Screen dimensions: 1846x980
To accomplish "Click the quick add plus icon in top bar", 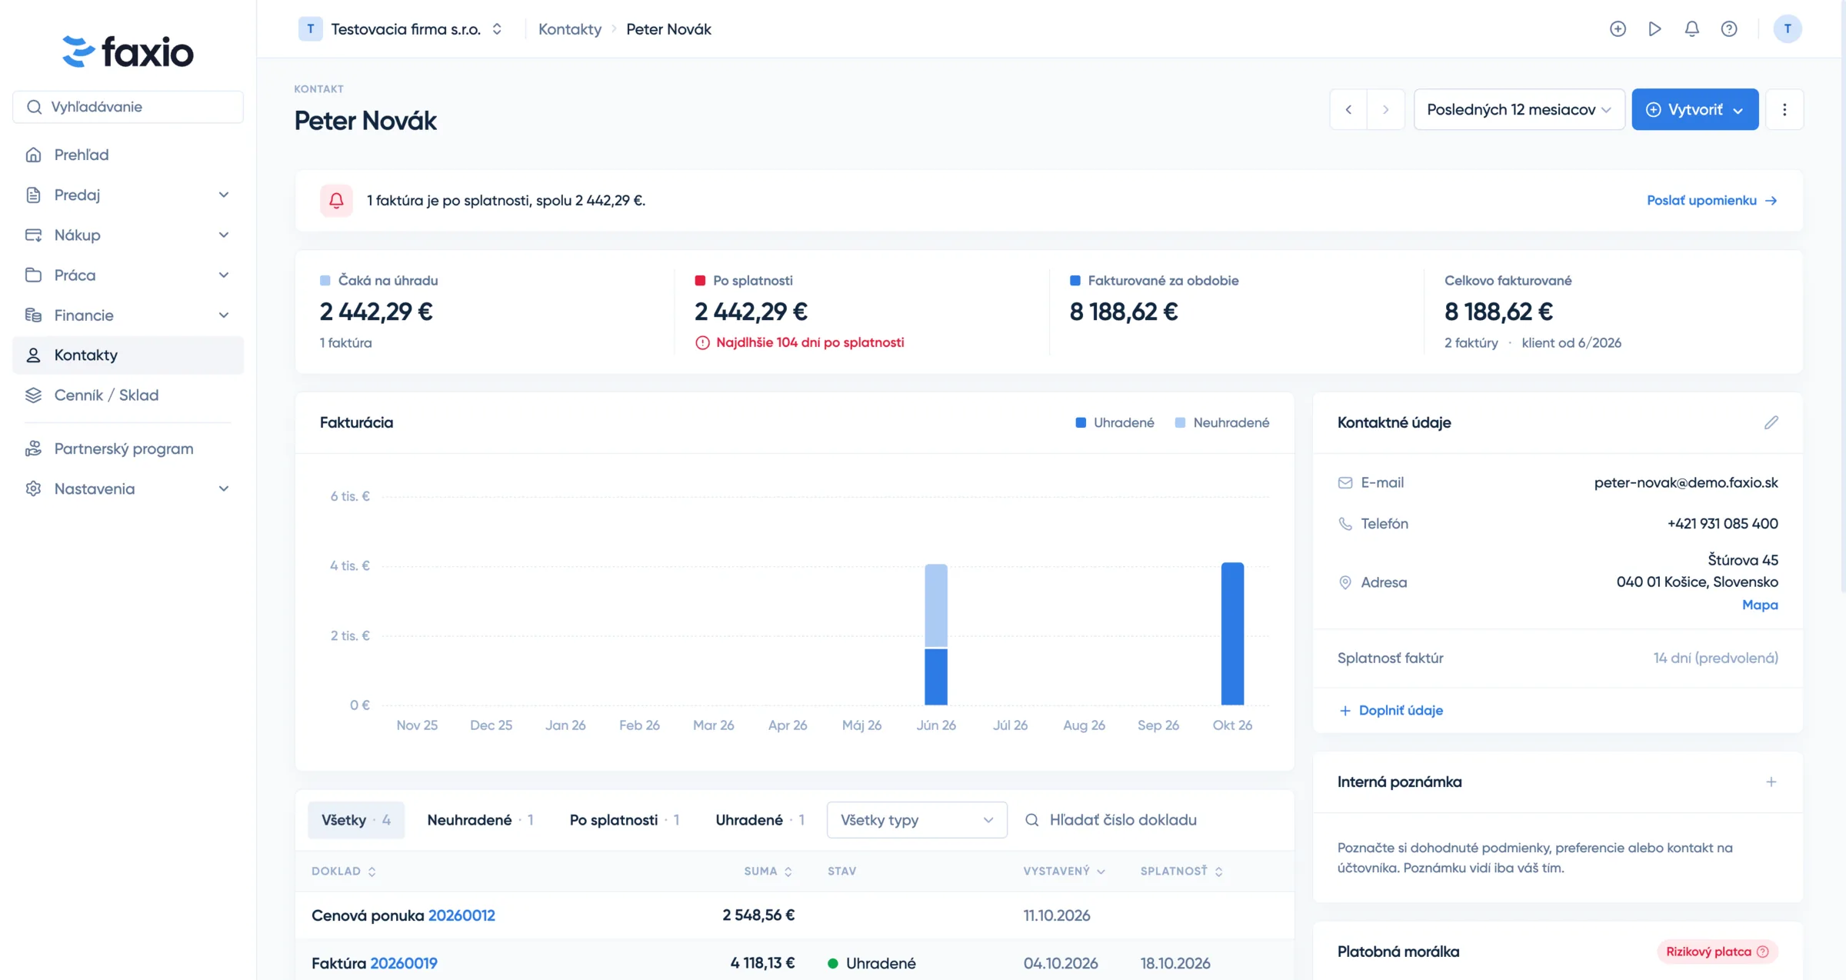I will click(x=1618, y=29).
